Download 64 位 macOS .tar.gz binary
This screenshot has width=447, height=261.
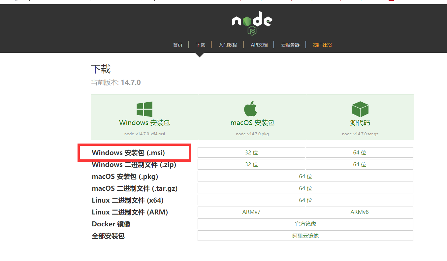[x=305, y=188]
